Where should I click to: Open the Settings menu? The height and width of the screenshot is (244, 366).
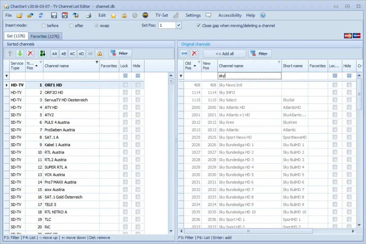point(193,15)
